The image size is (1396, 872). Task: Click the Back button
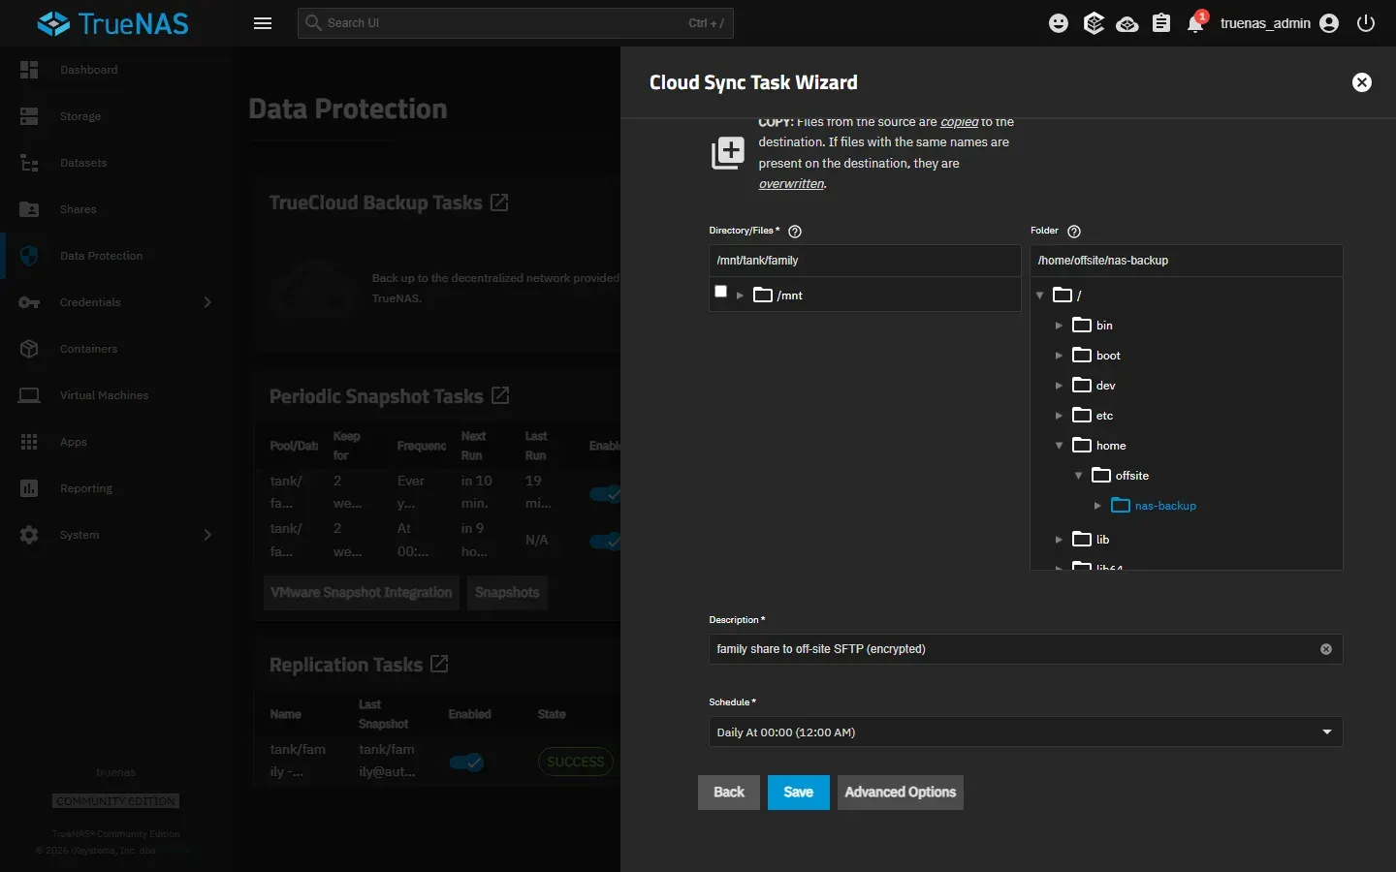[729, 793]
